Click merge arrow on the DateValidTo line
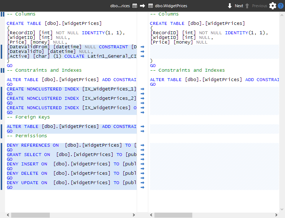This screenshot has height=218, width=285. 142,52
